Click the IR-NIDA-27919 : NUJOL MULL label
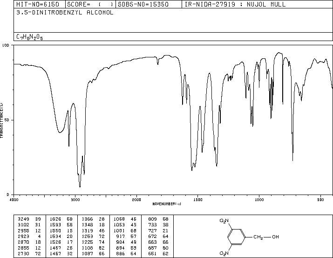This screenshot has height=258, width=333. coord(235,4)
